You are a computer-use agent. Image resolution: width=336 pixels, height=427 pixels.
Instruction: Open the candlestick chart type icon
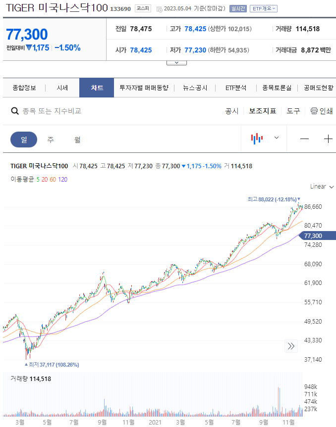pos(257,139)
